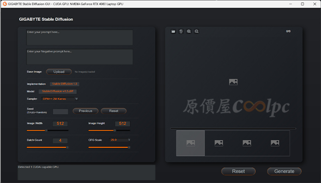The width and height of the screenshot is (321, 183).
Task: Minimize the Stable Diffusion GUI window
Action: tap(291, 4)
